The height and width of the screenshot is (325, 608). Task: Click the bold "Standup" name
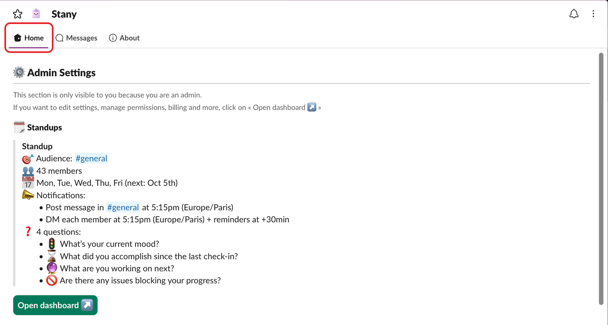pos(37,146)
